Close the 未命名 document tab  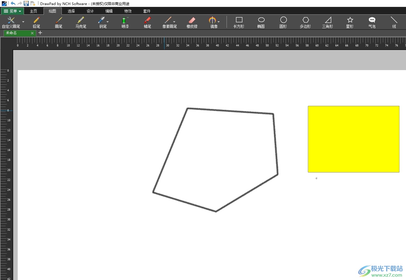tap(32, 33)
